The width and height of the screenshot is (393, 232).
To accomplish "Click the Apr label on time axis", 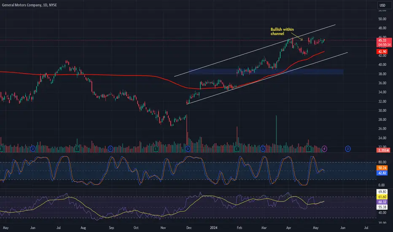I will coord(288,228).
